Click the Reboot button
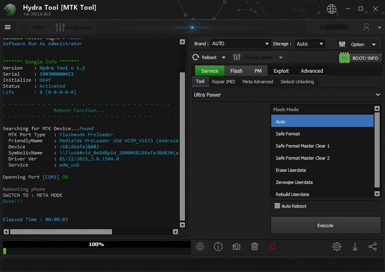The height and width of the screenshot is (272, 385). coord(205,57)
